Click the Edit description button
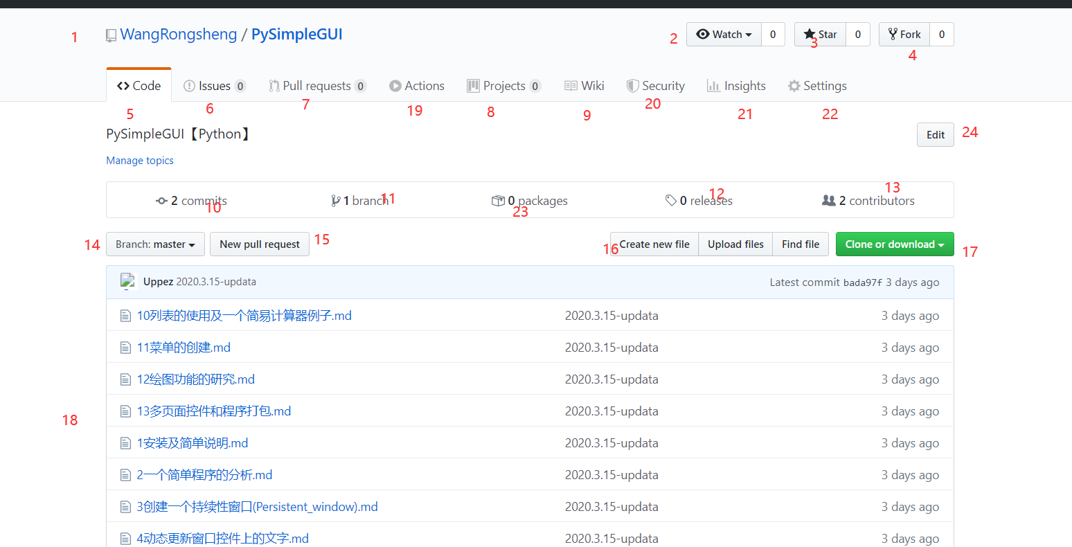The image size is (1072, 547). point(936,135)
